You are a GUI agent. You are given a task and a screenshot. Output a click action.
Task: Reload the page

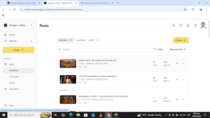tap(14, 10)
